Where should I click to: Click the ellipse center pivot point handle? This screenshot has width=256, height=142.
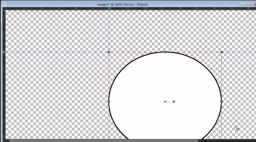point(165,102)
